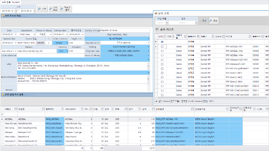Open the FOB Incheon, Korea delivery terms dropdown
The height and width of the screenshot is (151, 269).
click(148, 55)
